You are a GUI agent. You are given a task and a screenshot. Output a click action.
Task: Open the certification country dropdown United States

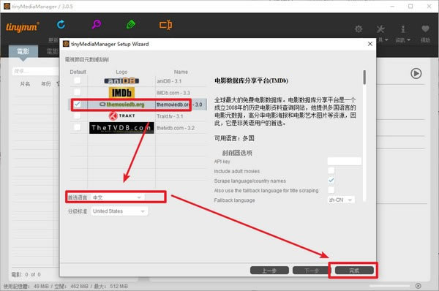[x=119, y=211]
